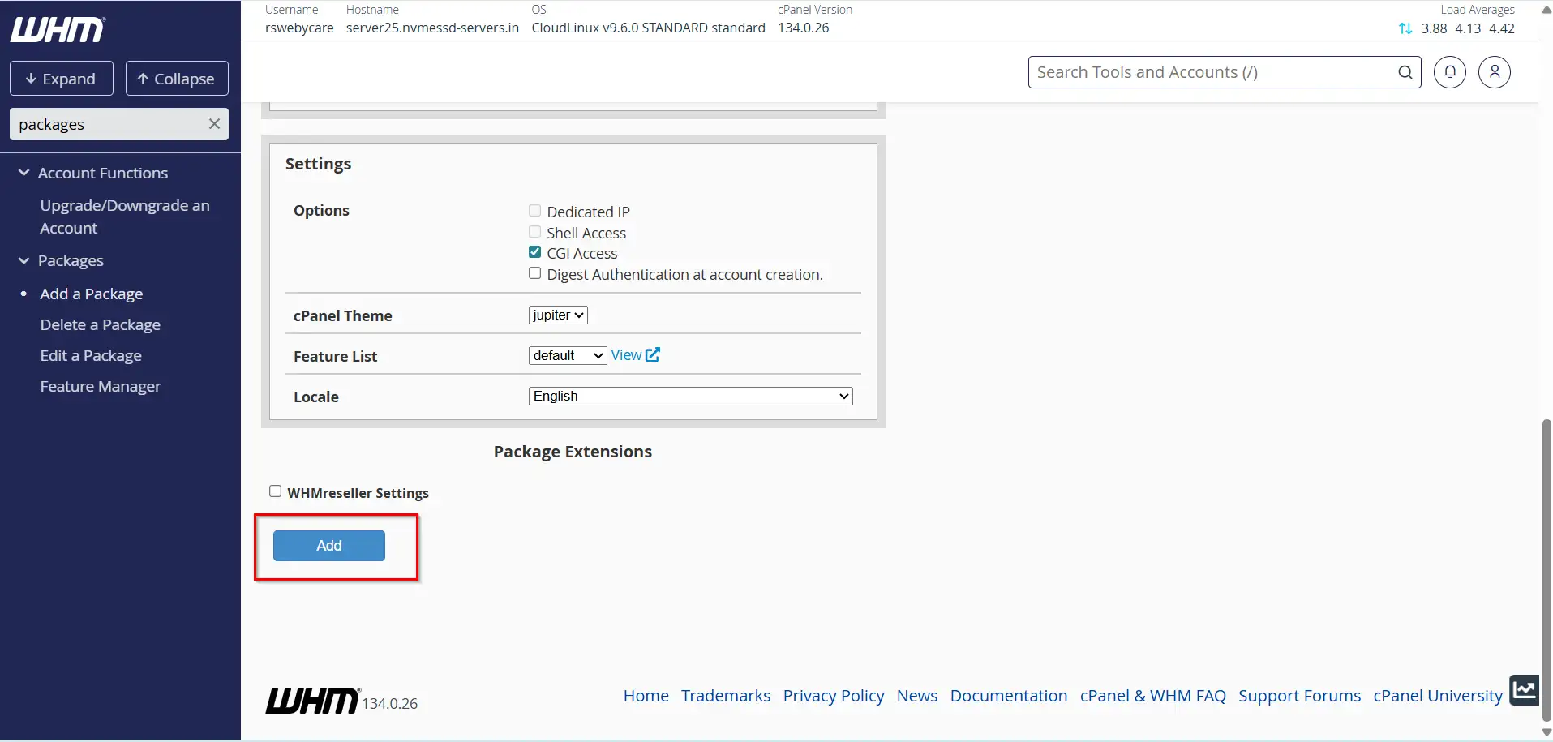Open the Privacy Policy link
1553x742 pixels.
[x=834, y=696]
